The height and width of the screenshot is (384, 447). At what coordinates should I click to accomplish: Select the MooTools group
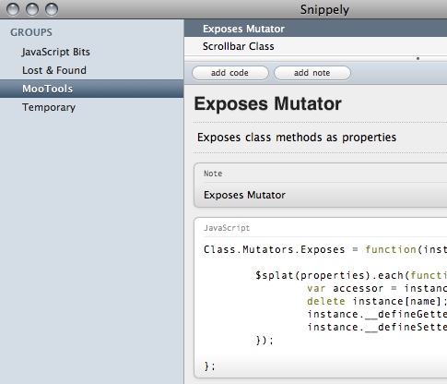click(x=91, y=89)
